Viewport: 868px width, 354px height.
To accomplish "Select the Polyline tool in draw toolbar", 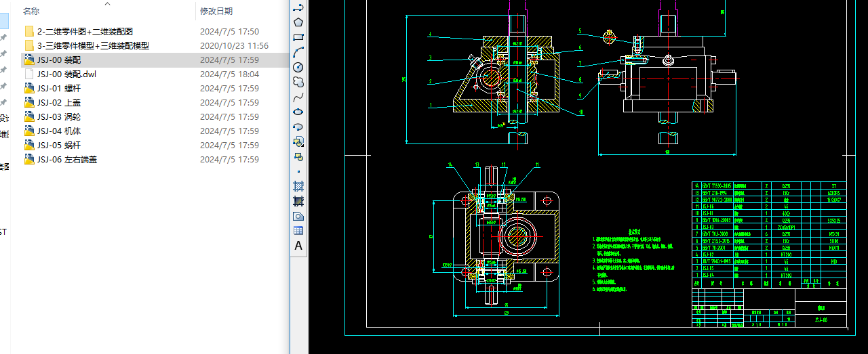I will pos(298,7).
